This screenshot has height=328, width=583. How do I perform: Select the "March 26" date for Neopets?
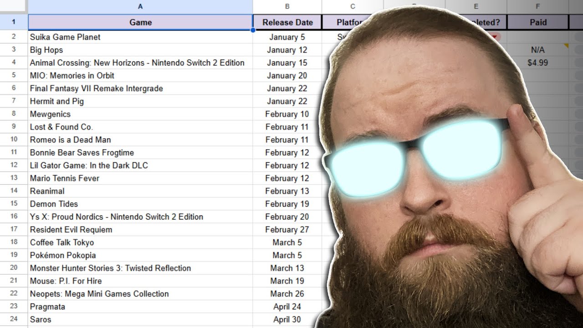coord(287,293)
